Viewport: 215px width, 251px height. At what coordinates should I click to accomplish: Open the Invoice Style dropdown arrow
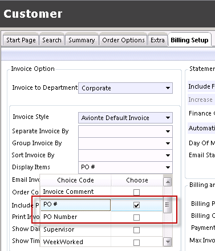(168, 118)
